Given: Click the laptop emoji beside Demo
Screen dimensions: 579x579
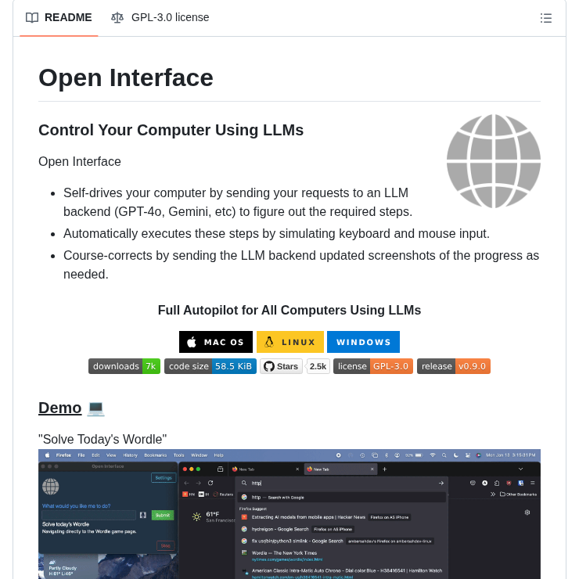Looking at the screenshot, I should [x=95, y=408].
